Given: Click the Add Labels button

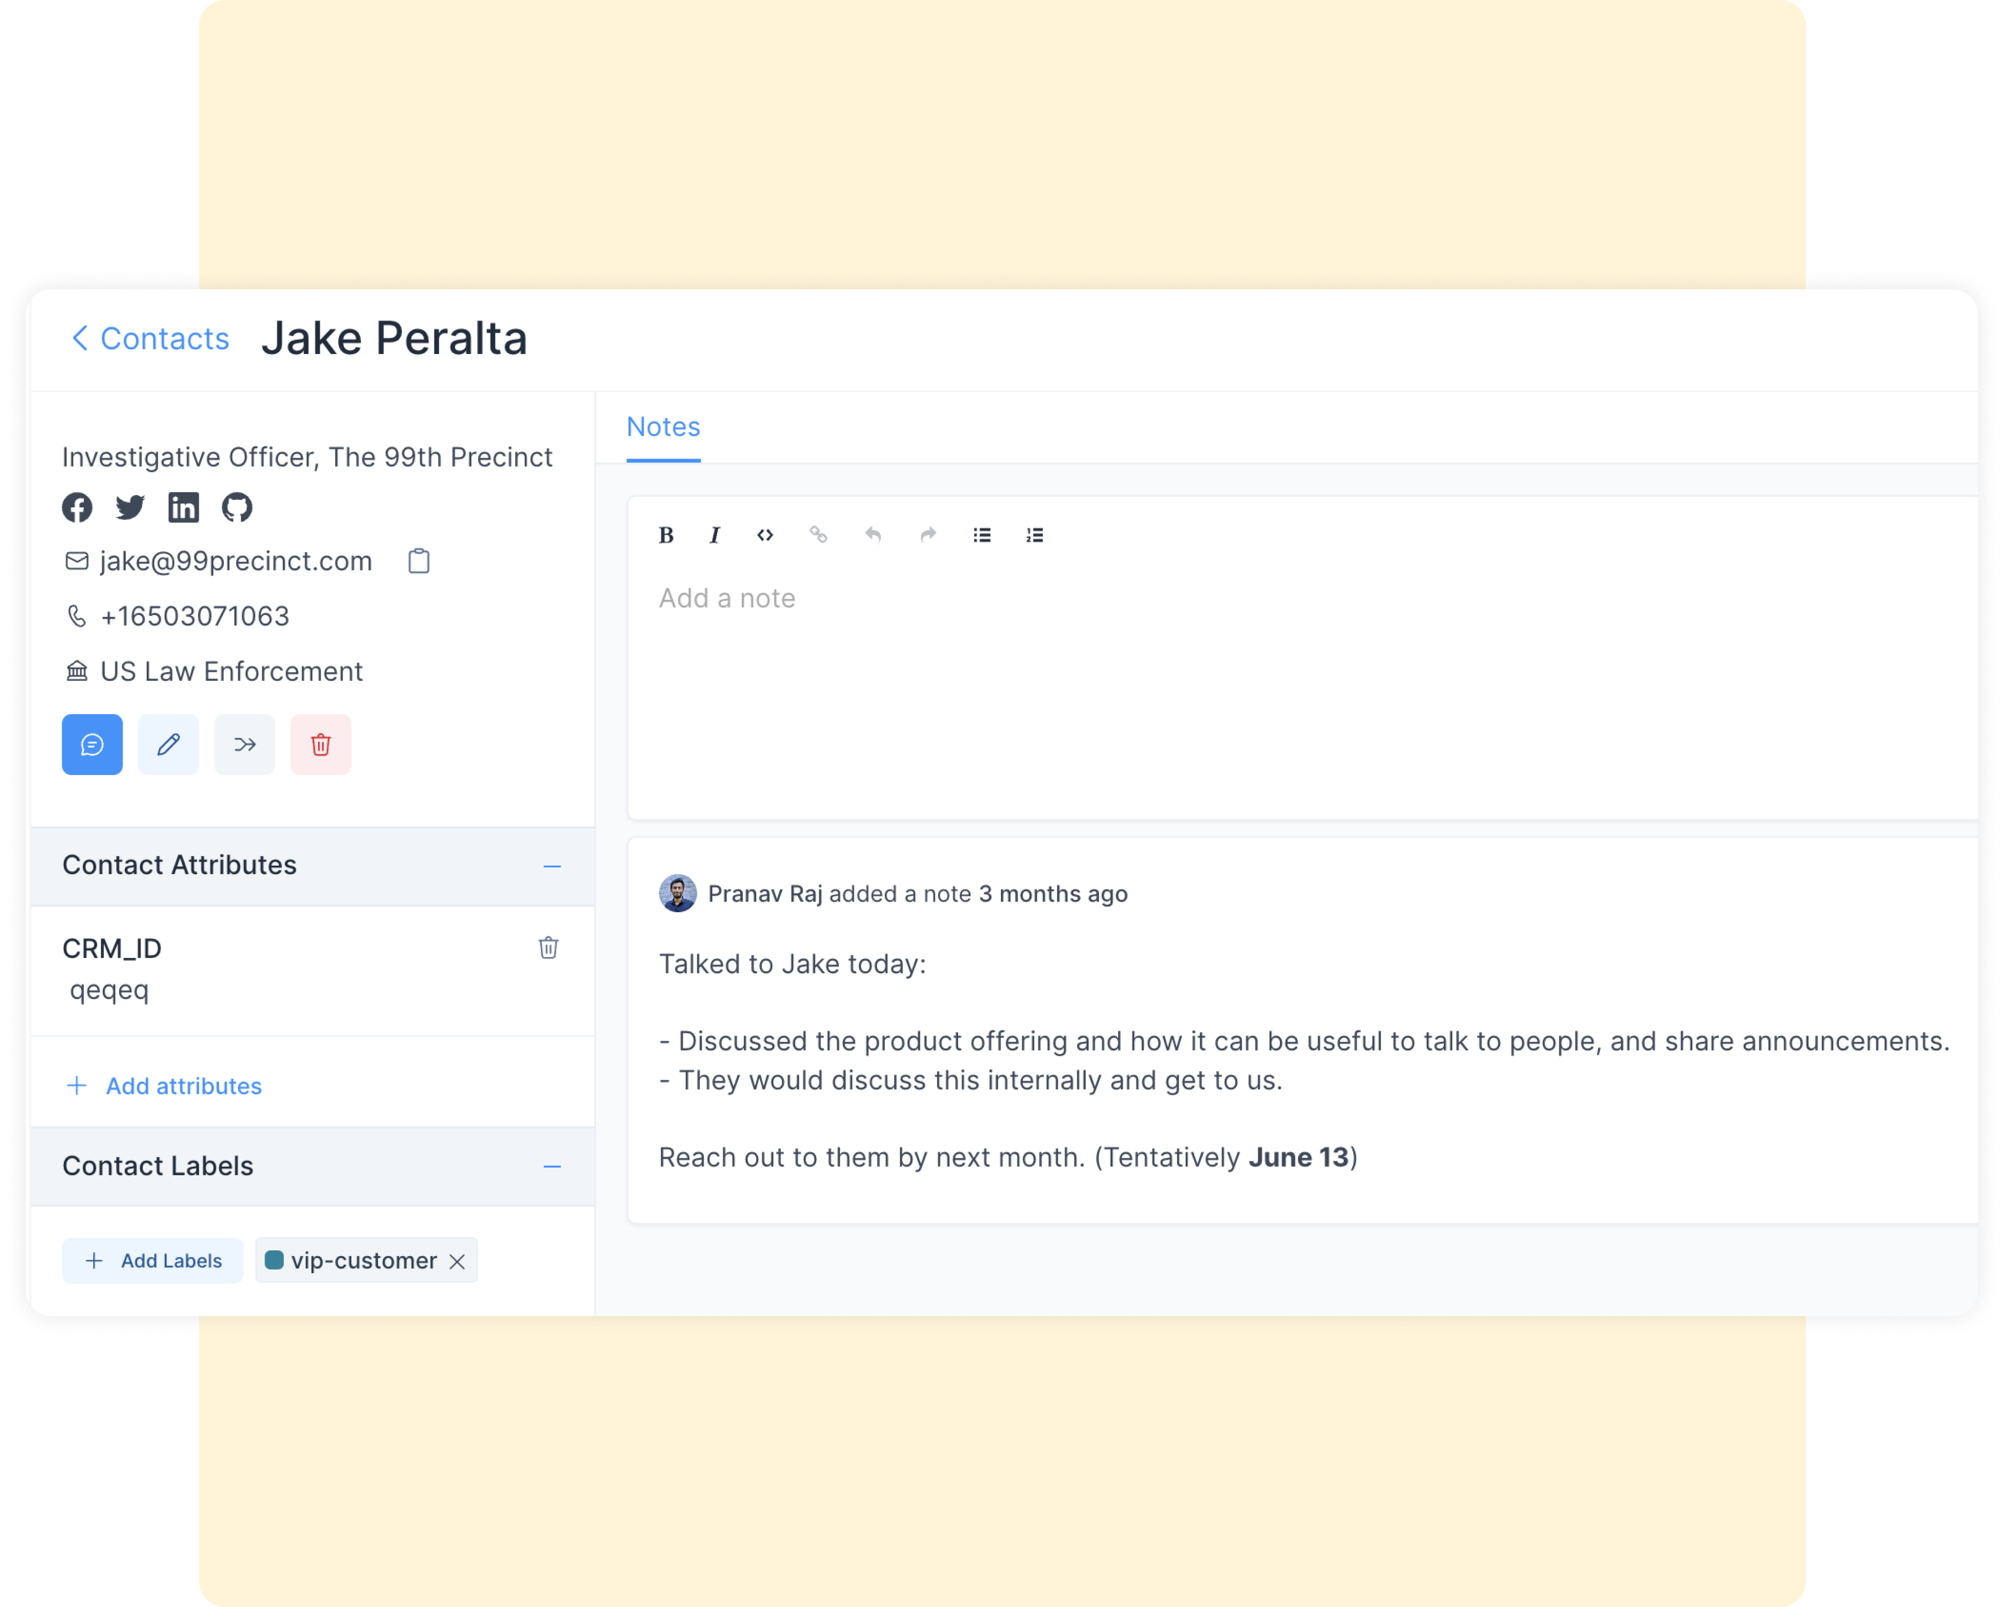Looking at the screenshot, I should coord(153,1261).
